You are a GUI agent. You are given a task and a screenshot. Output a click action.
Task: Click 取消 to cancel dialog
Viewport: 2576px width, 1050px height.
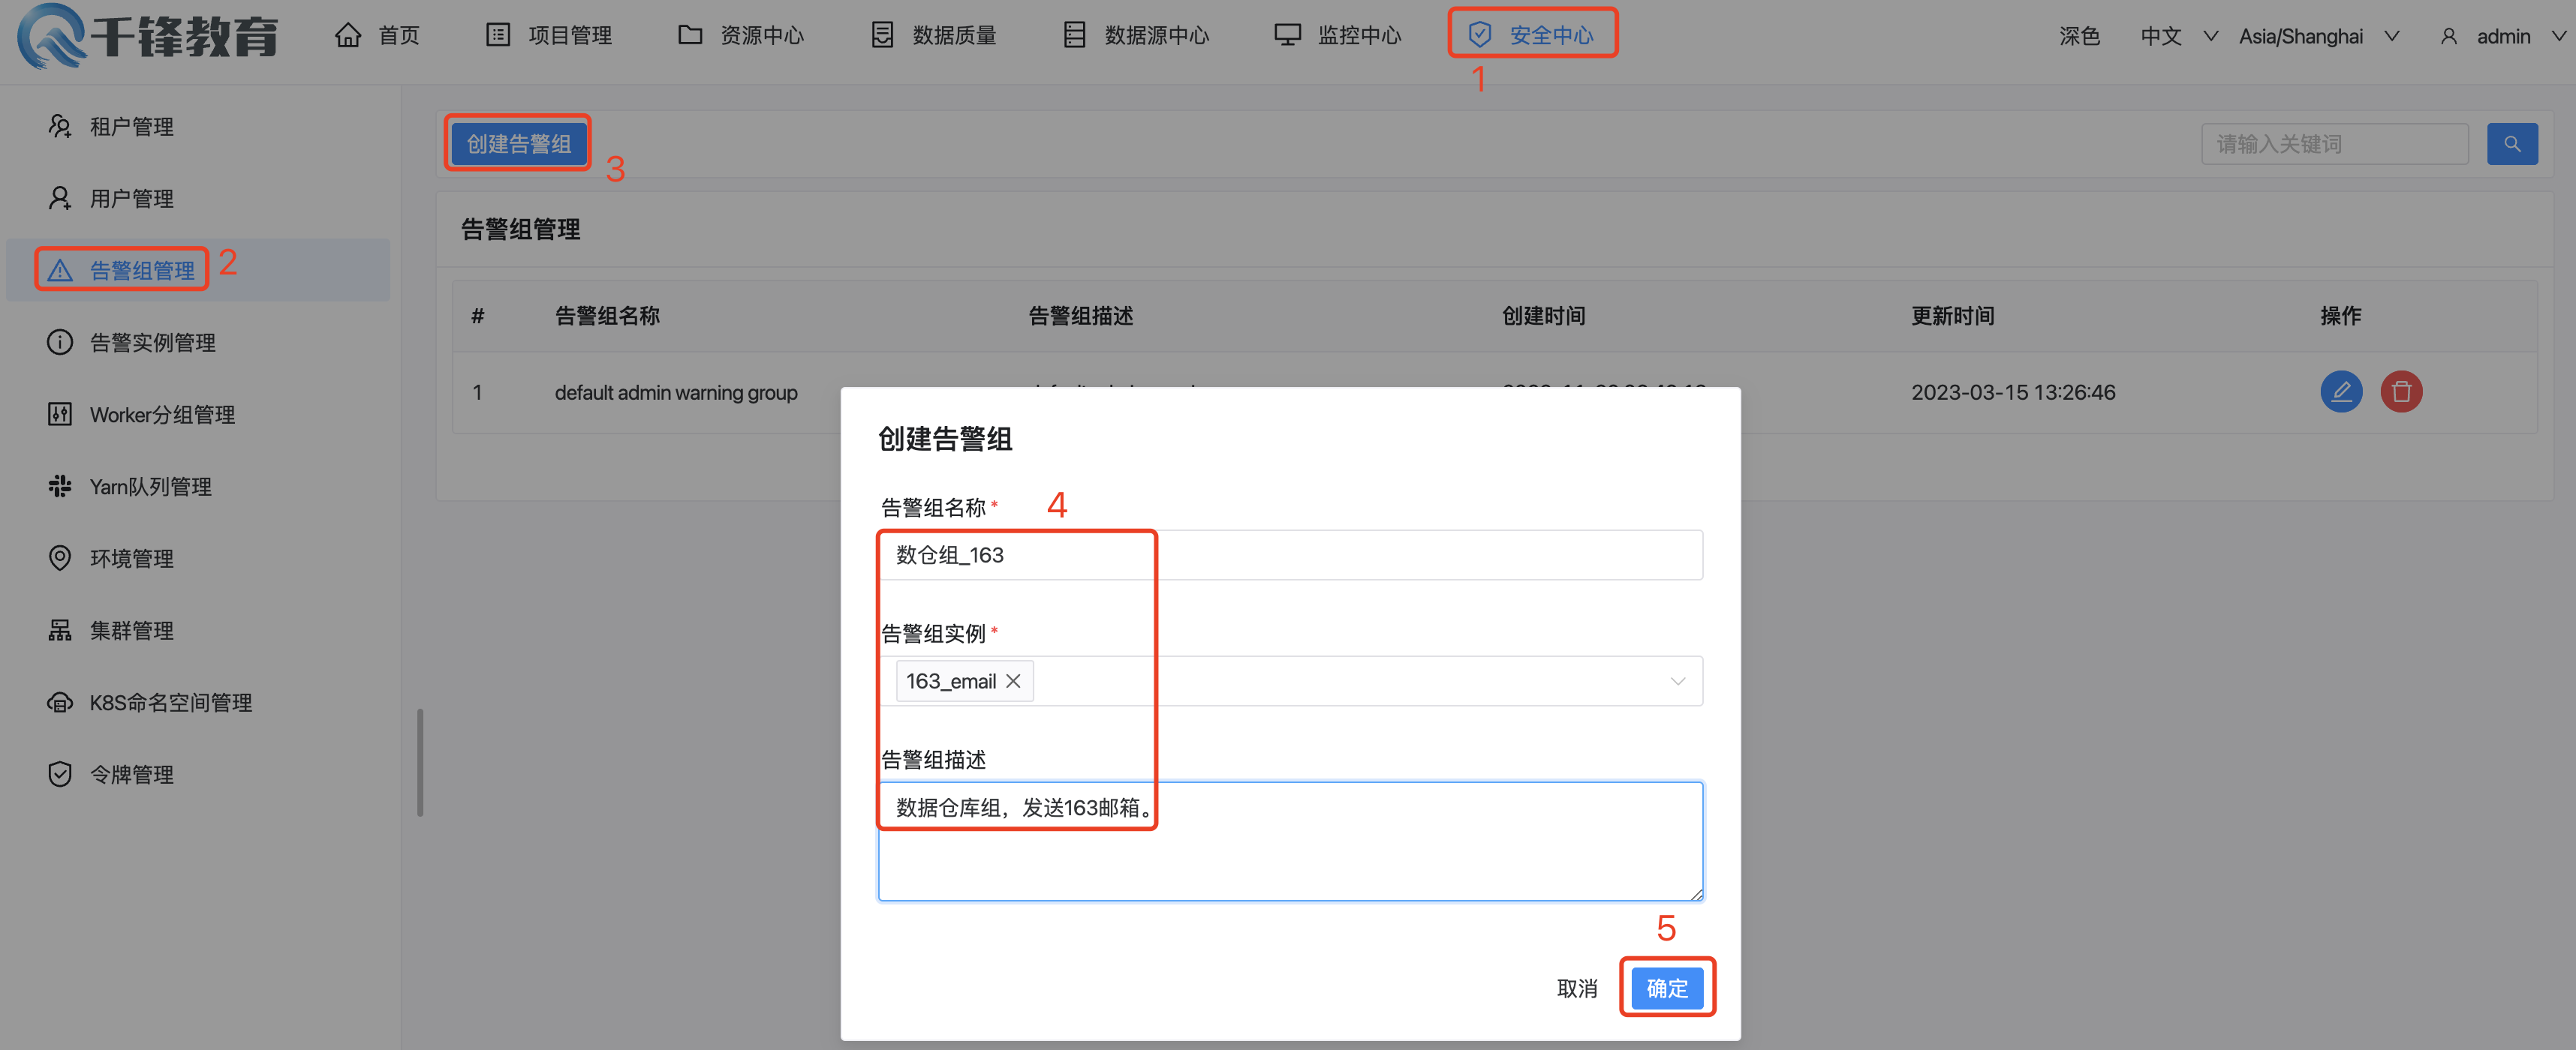coord(1576,988)
